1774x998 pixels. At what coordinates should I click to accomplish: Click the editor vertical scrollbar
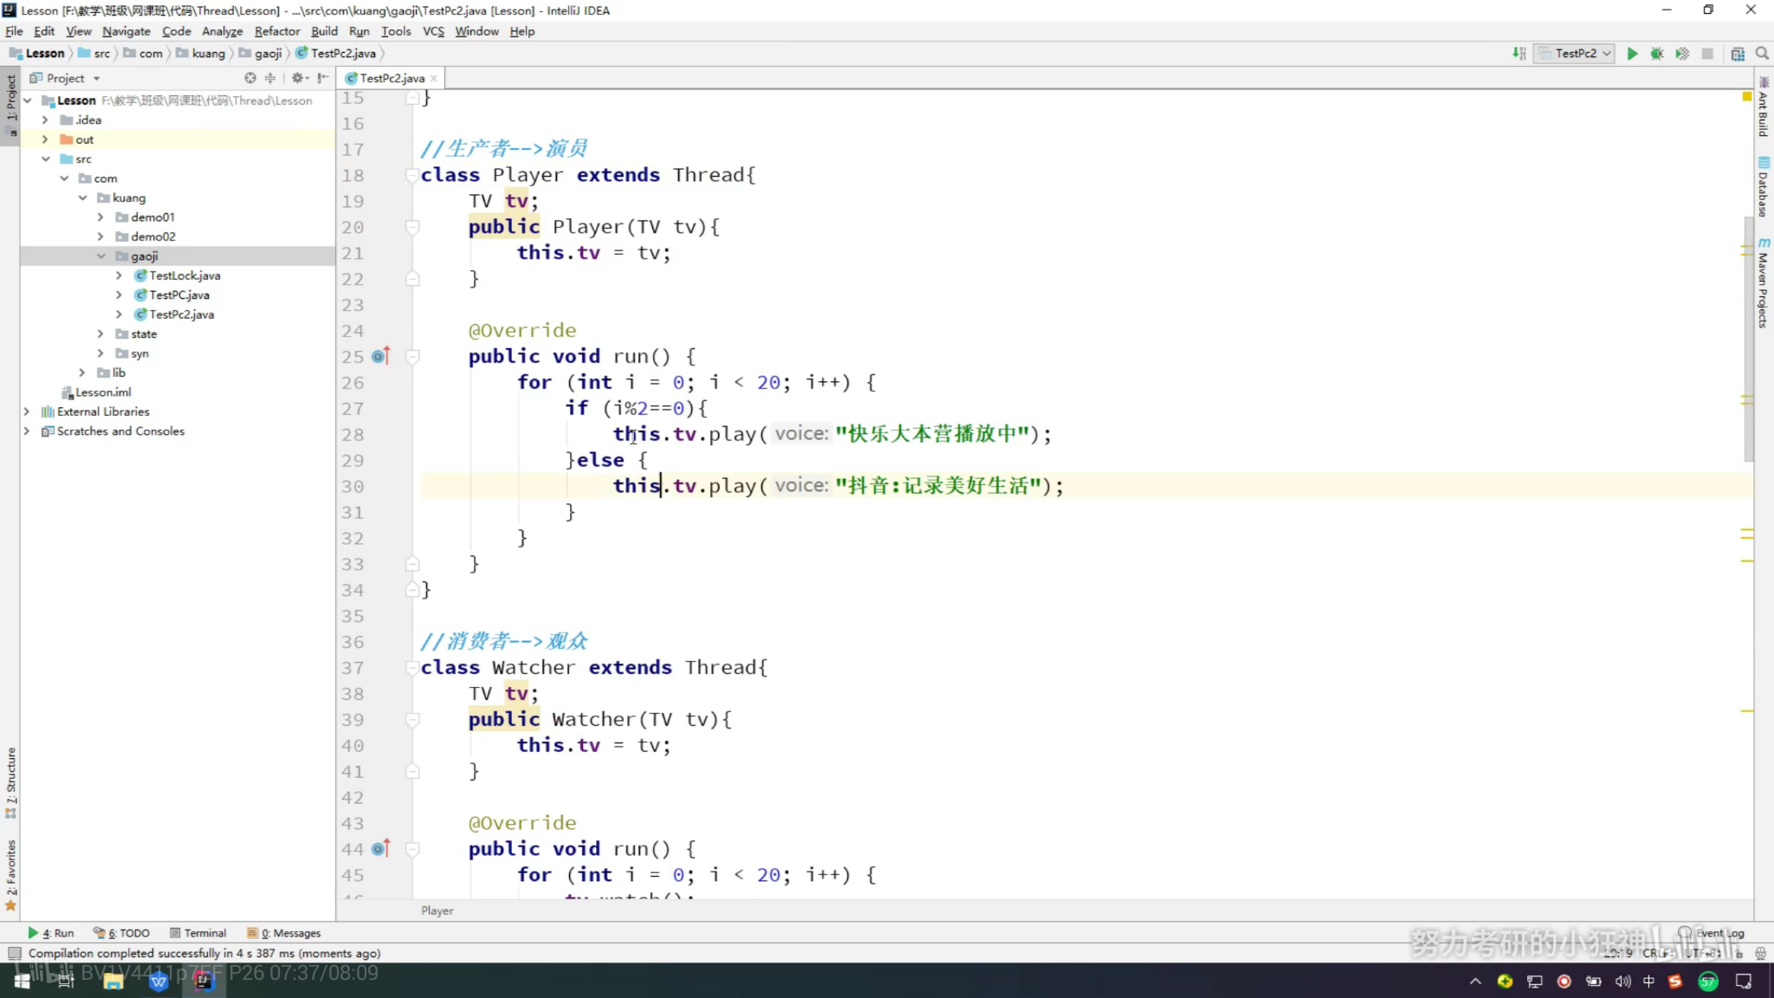coord(1748,338)
